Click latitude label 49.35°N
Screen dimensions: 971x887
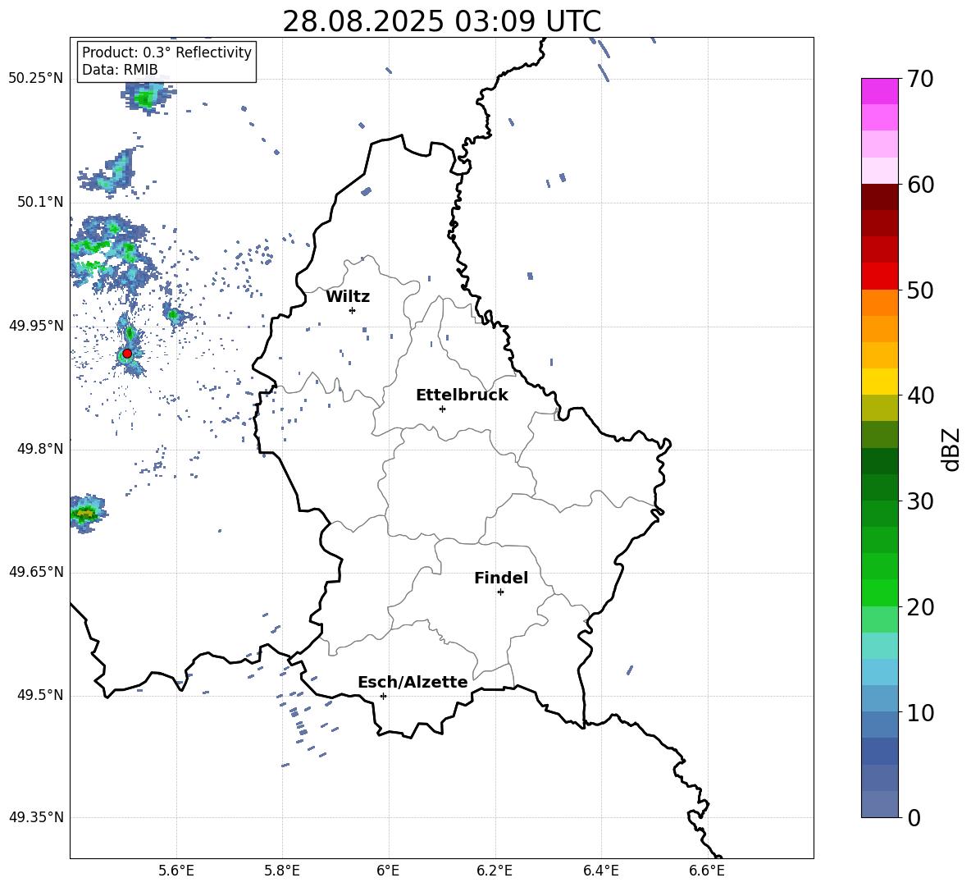click(36, 817)
